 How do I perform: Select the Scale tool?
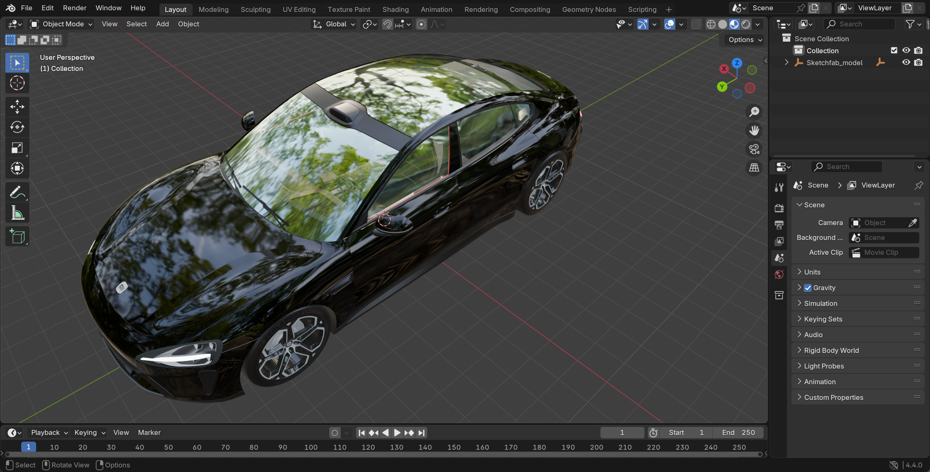17,148
